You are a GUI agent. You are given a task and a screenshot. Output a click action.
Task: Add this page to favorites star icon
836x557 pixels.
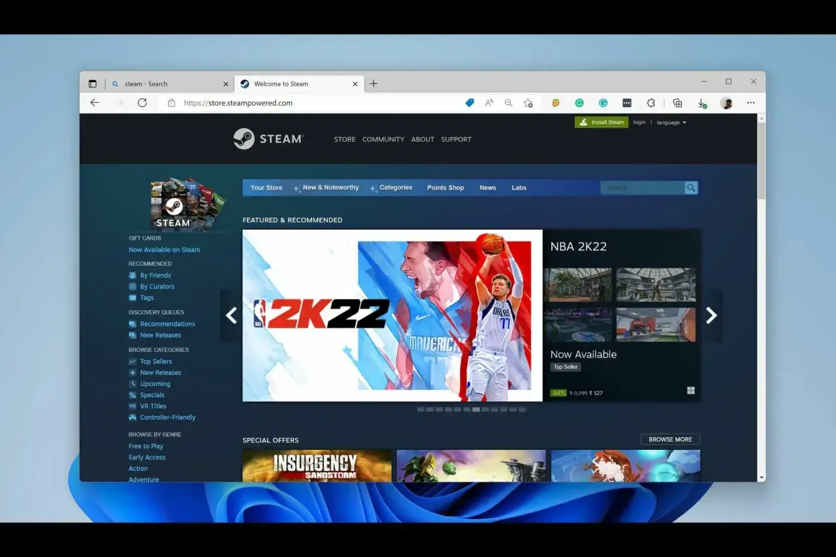click(528, 103)
